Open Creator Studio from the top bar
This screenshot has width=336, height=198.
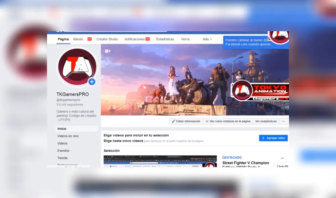[107, 39]
